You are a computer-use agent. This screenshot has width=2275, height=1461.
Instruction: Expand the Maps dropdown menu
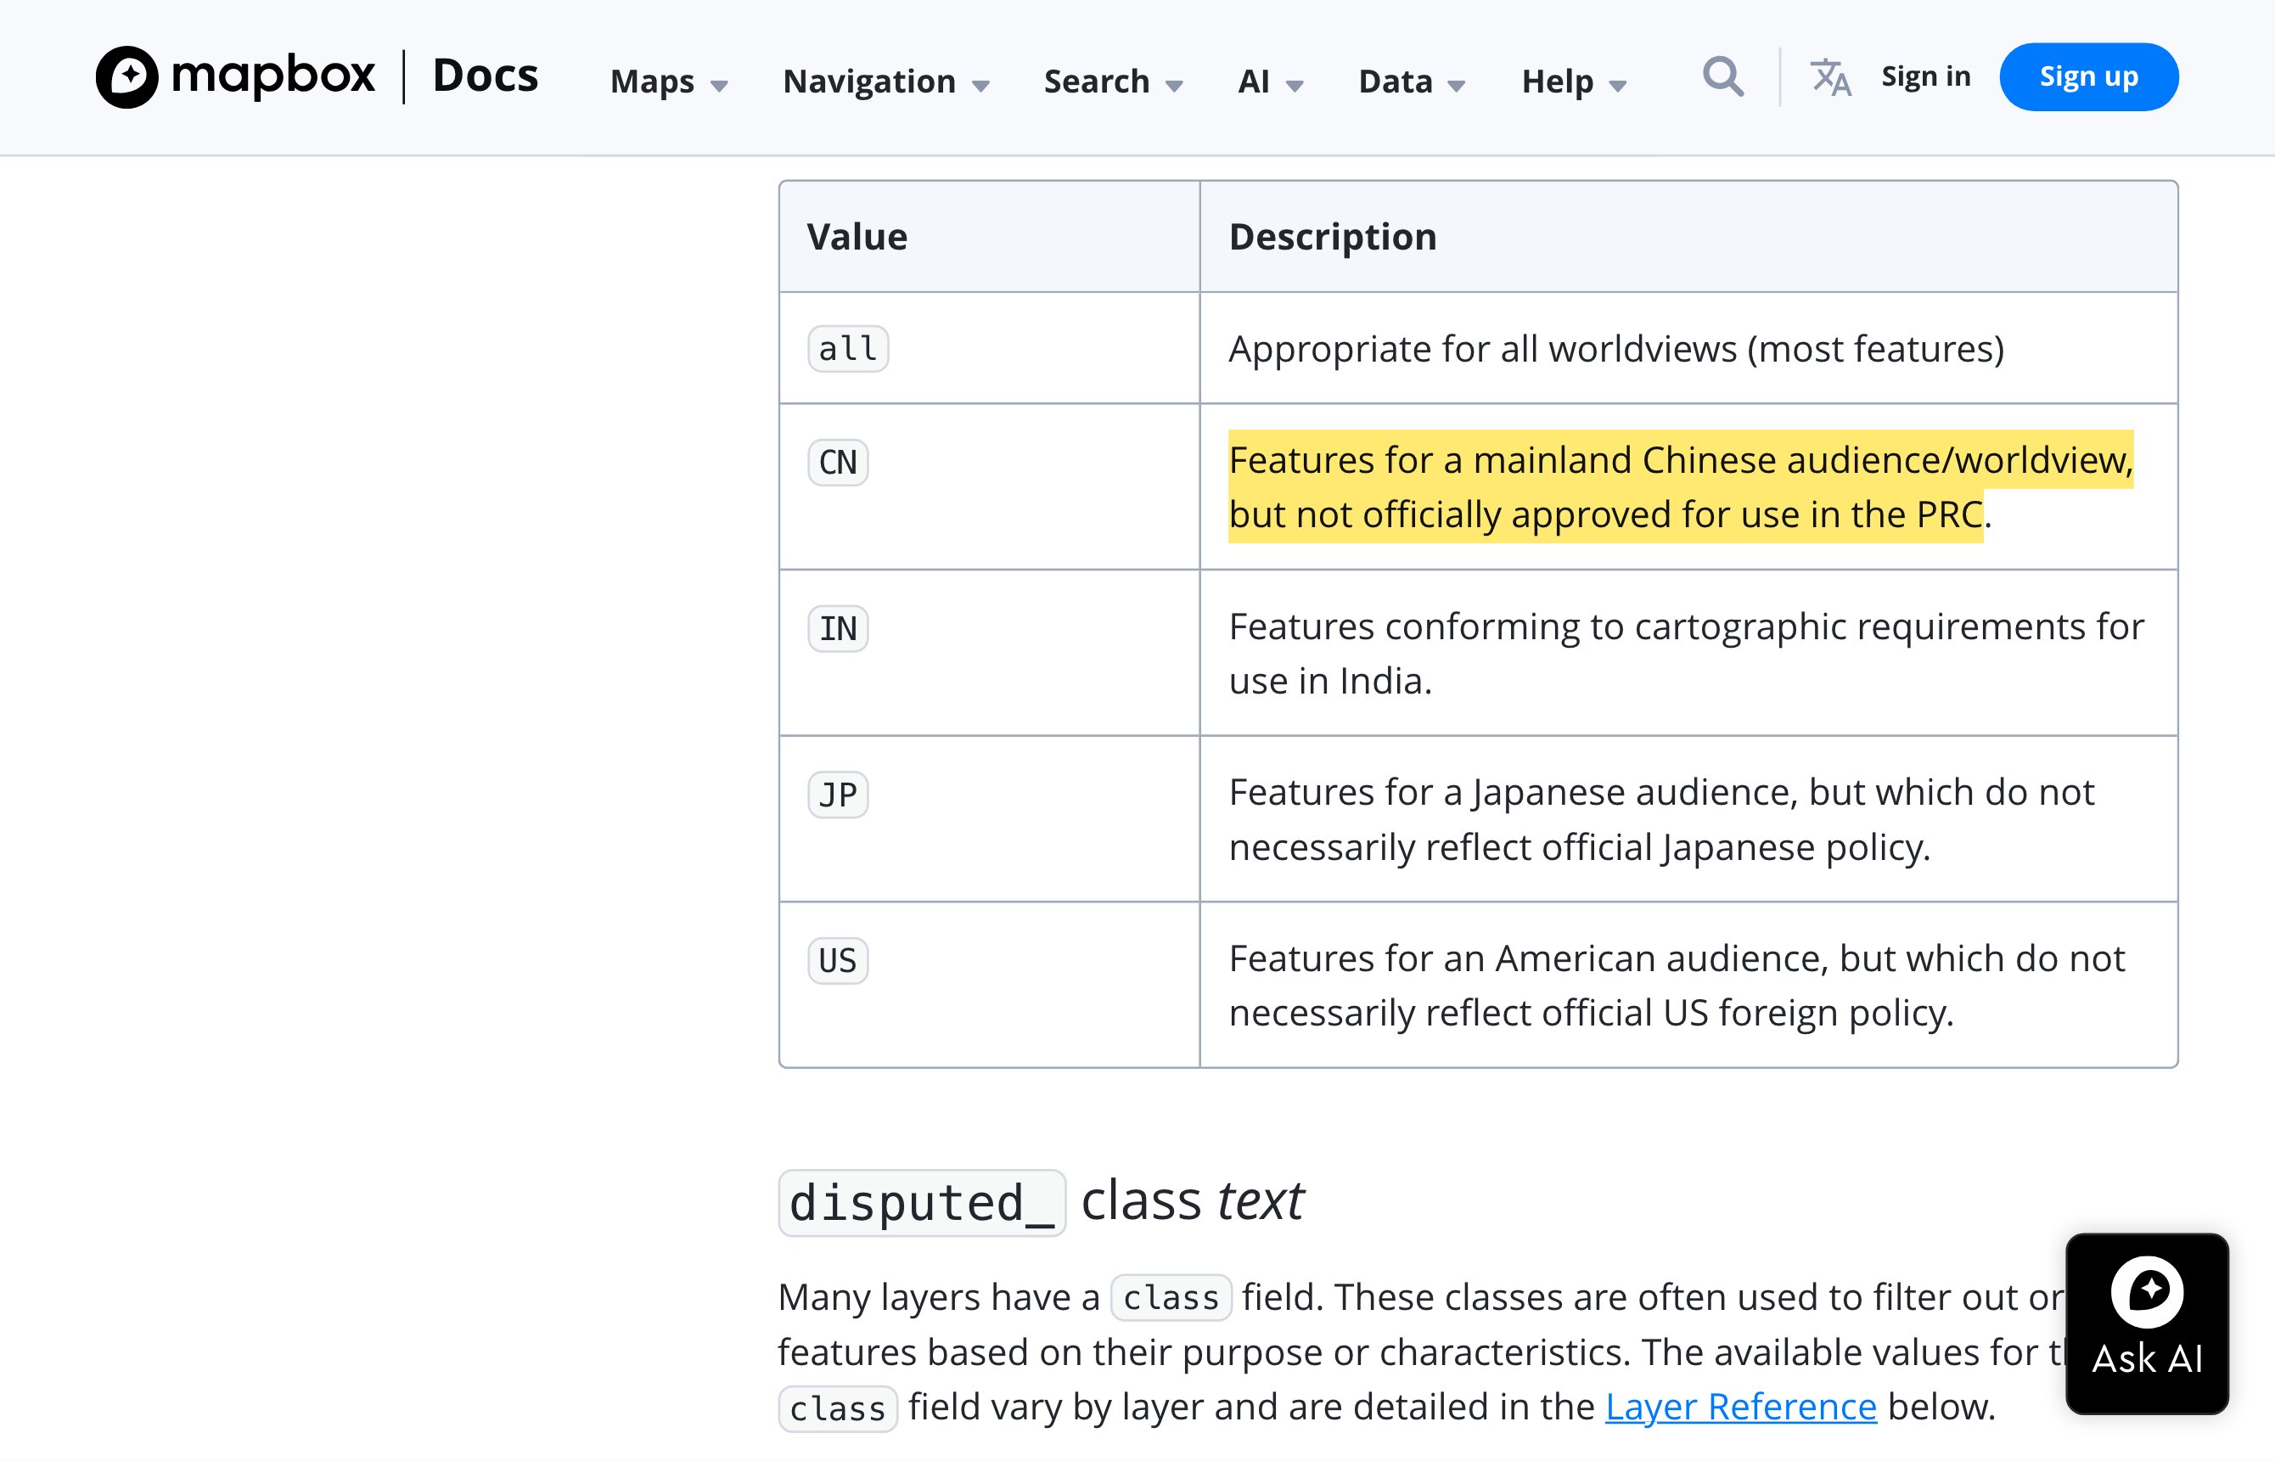click(x=669, y=81)
